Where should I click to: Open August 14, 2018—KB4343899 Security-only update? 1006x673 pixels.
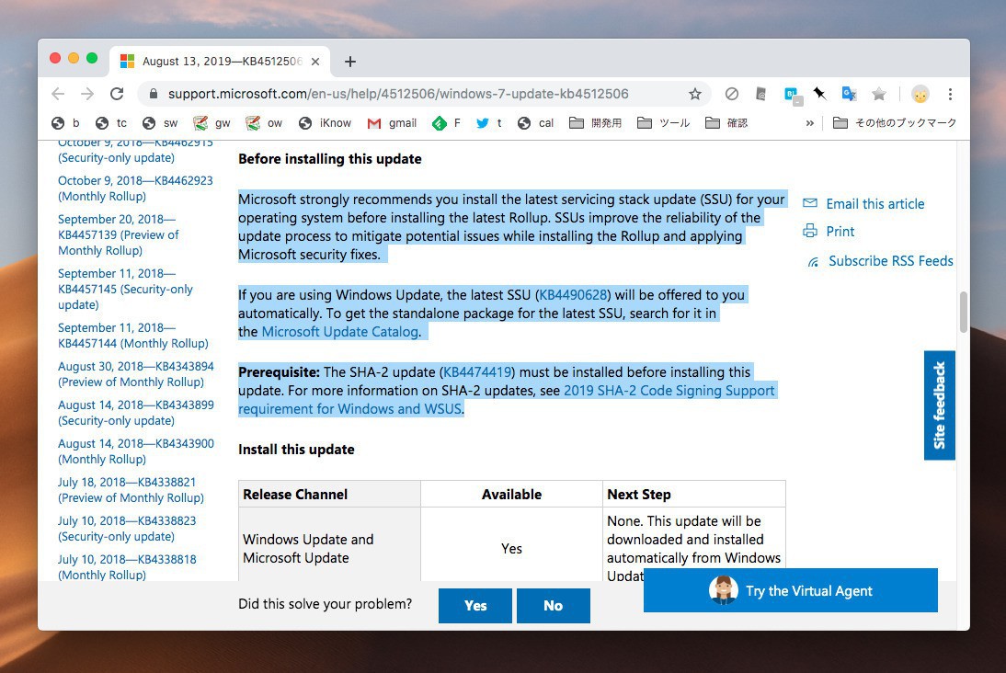(136, 413)
